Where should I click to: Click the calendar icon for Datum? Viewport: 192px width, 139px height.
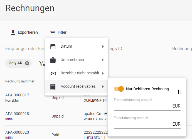pos(53,47)
